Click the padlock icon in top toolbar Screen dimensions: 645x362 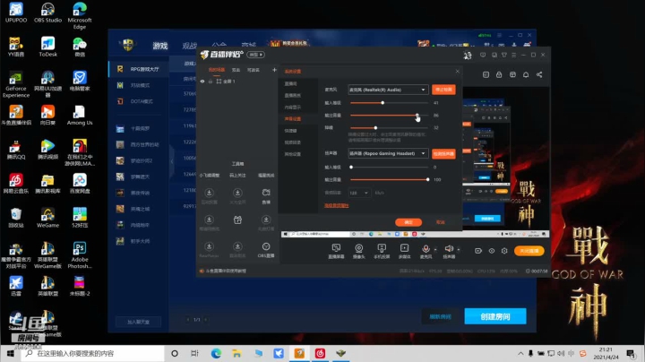[499, 74]
